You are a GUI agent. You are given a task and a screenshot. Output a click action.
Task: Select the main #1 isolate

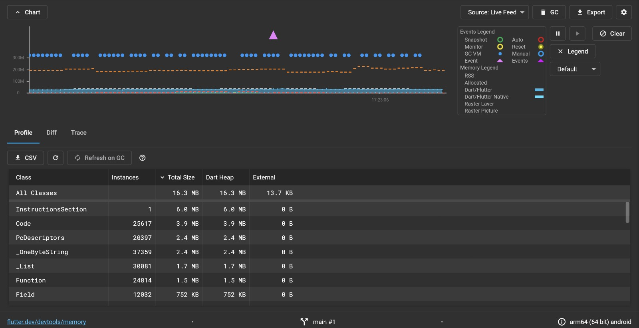(x=318, y=322)
